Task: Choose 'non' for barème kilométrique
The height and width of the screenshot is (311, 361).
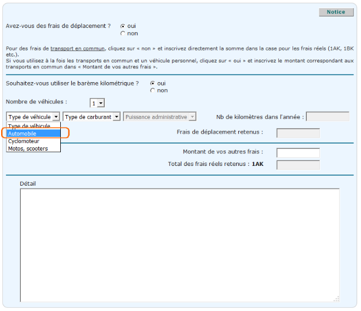Action: pyautogui.click(x=152, y=91)
